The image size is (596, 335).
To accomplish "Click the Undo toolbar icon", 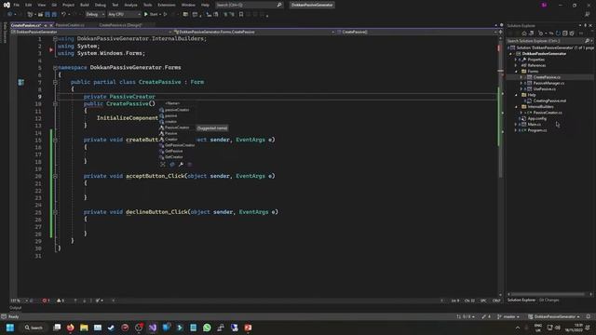I will click(x=64, y=15).
